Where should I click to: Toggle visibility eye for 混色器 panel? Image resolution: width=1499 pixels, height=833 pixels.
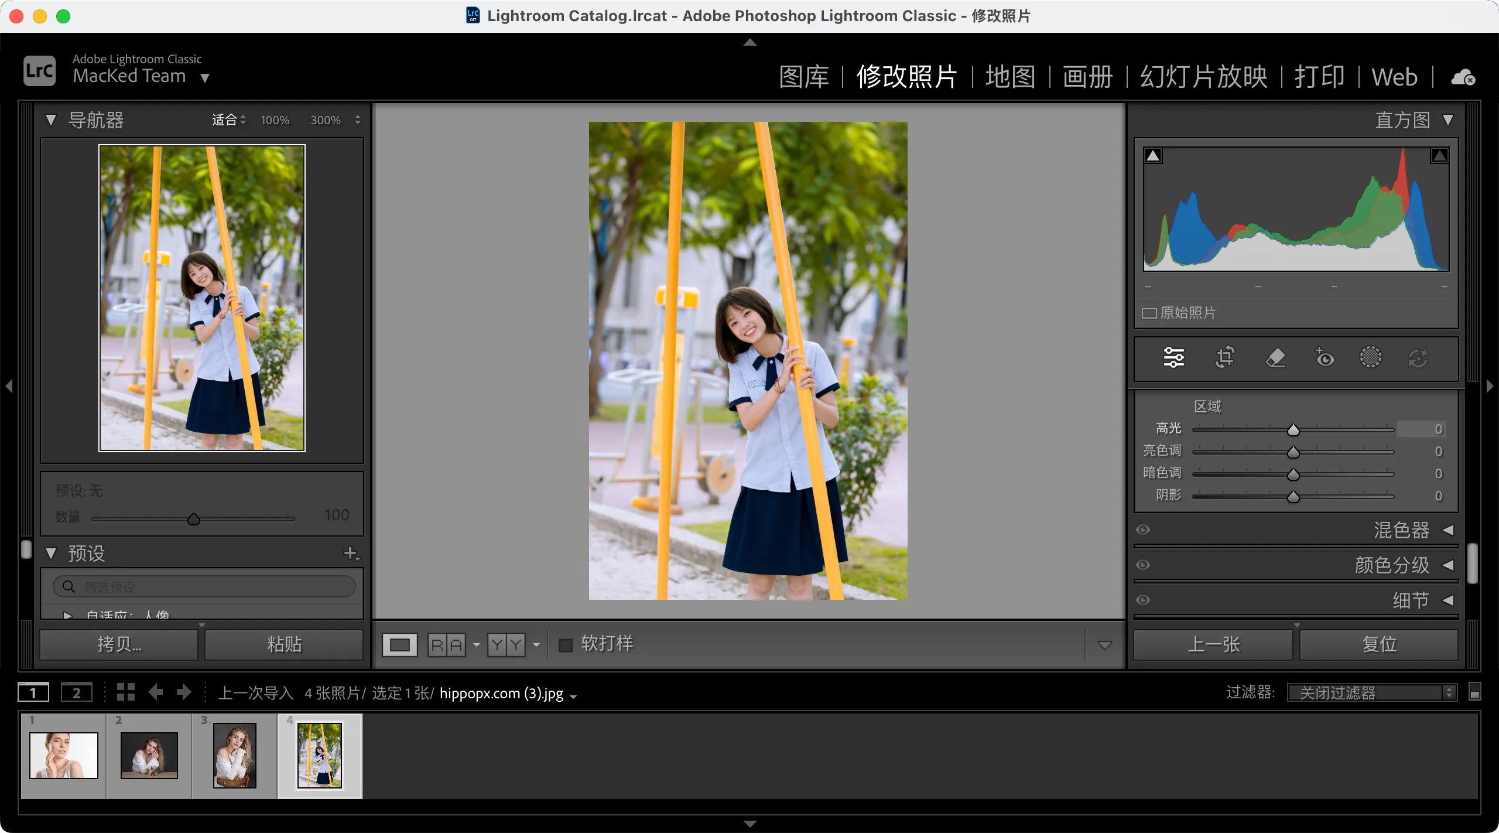1143,530
